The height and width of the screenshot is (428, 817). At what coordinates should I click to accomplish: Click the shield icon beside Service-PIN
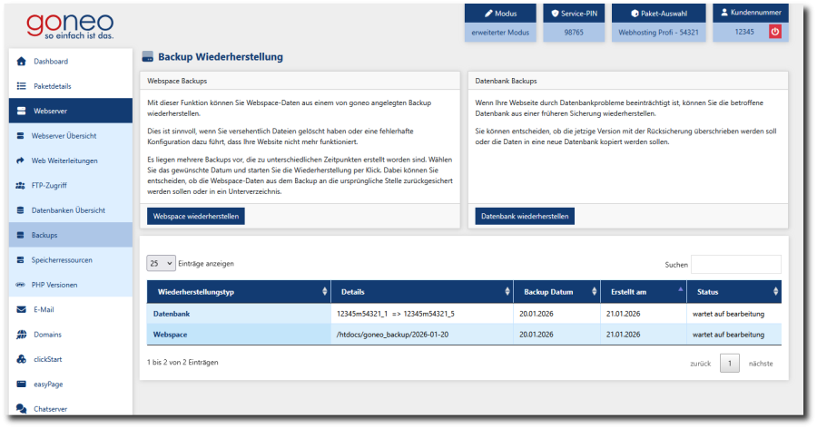(x=555, y=14)
